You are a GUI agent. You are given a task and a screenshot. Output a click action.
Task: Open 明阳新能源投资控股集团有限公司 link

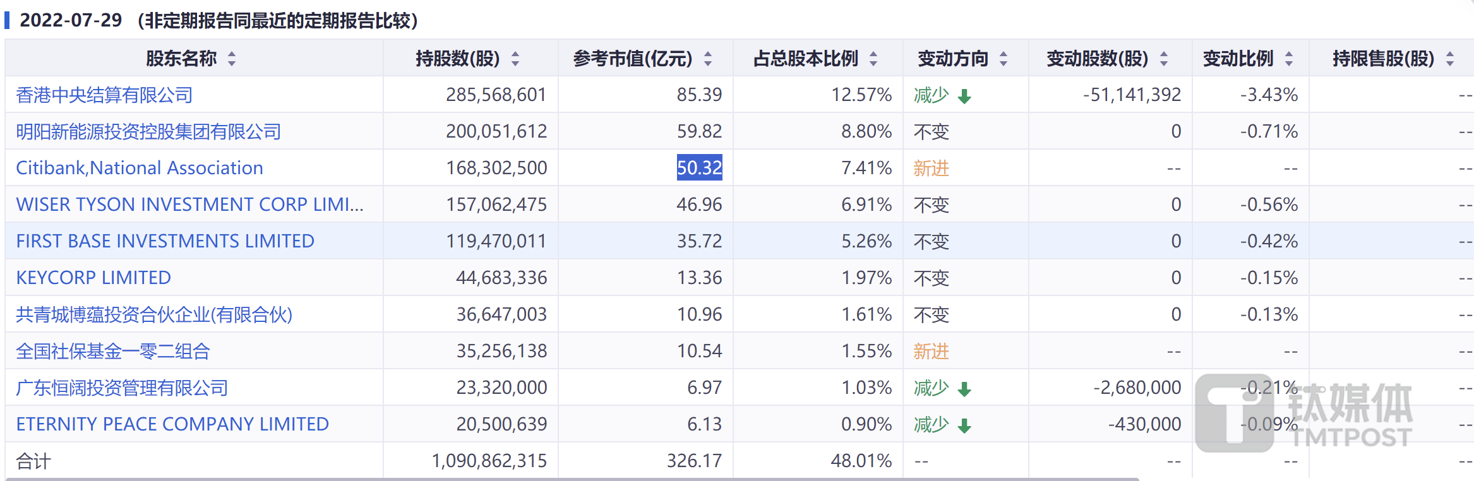coord(148,132)
